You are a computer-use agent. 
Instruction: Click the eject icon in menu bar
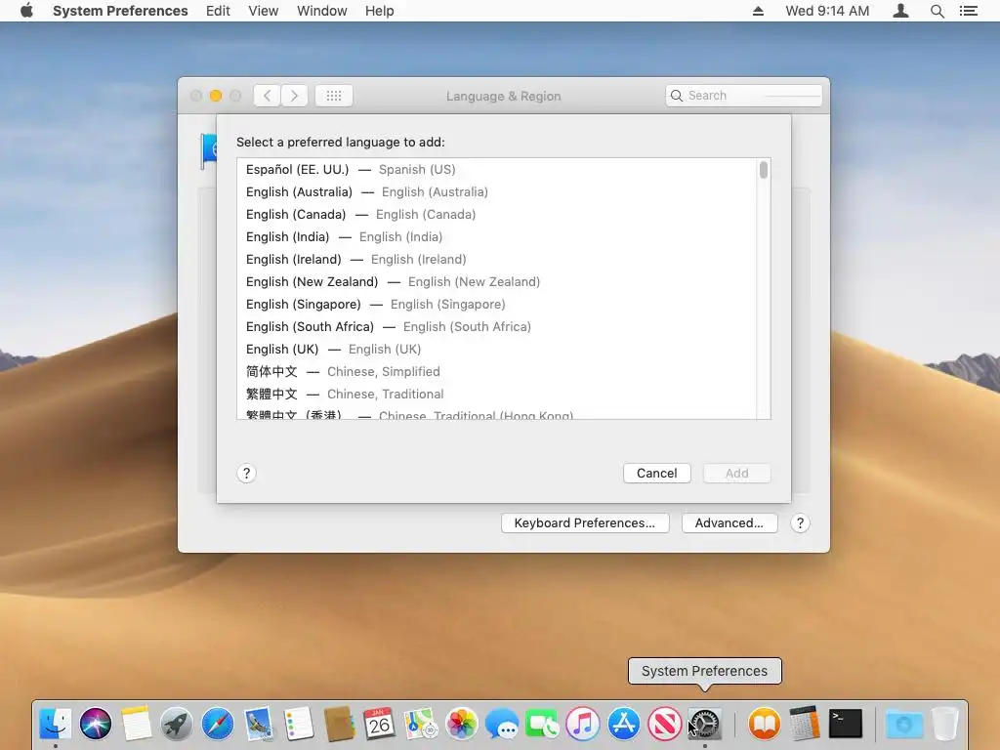pyautogui.click(x=758, y=11)
